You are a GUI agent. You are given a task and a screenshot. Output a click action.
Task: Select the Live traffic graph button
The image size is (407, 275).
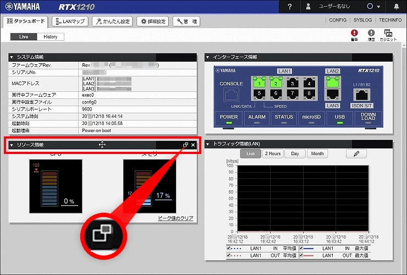[250, 153]
